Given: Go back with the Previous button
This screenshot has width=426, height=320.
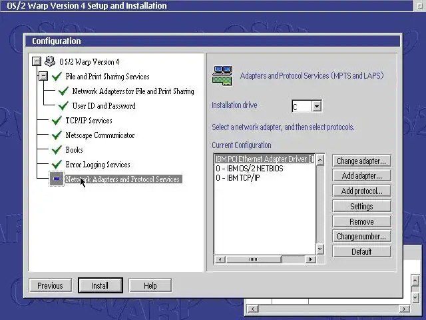Looking at the screenshot, I should pos(51,285).
